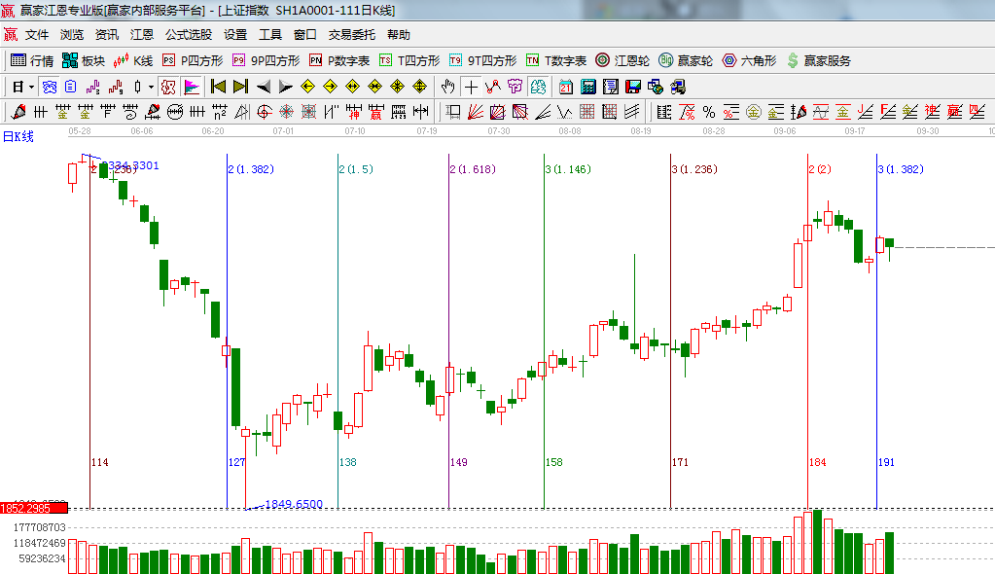Screen dimensions: 995x574
Task: Expand the candlestick style dropdown arrow
Action: (x=151, y=87)
